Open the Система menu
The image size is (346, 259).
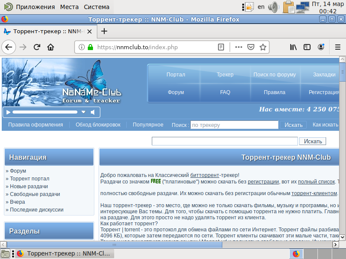[96, 7]
